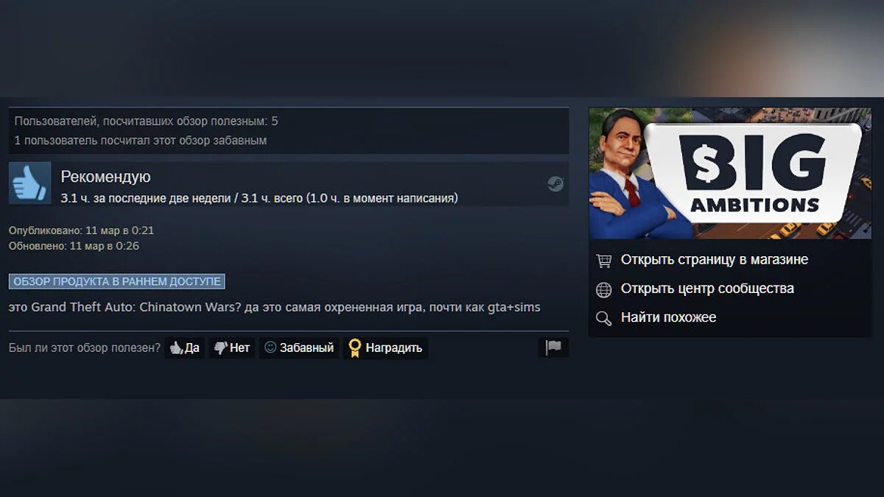Click the Steam logo icon beside Рекомендую
The image size is (884, 497).
[555, 184]
